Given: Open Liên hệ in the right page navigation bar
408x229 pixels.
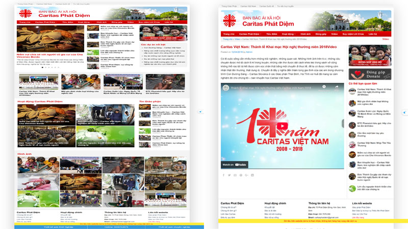Looking at the screenshot, I should click(373, 34).
